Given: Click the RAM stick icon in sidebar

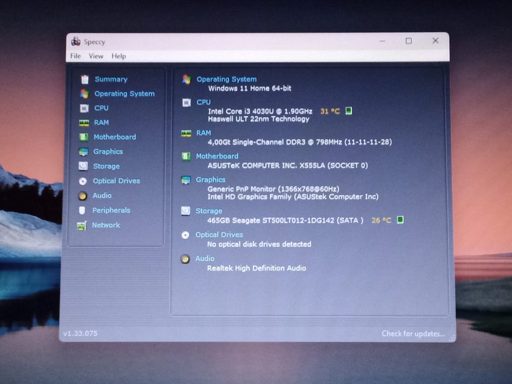Looking at the screenshot, I should (84, 123).
